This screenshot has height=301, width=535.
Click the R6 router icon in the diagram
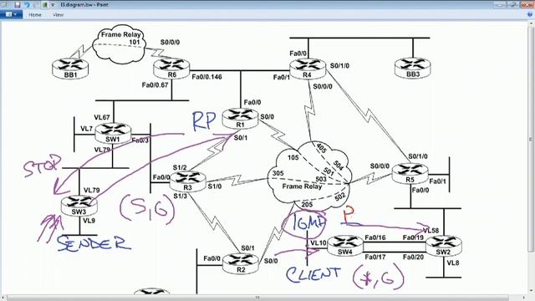171,69
